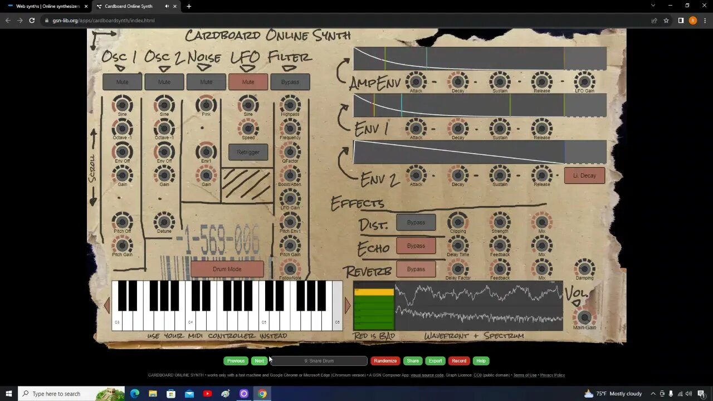This screenshot has height=401, width=713.
Task: Click the Osc 1 Env Off knob
Action: 122,151
